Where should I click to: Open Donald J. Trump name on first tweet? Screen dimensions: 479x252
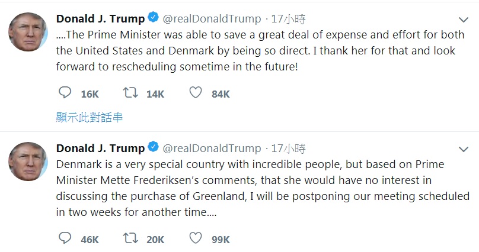coord(101,19)
